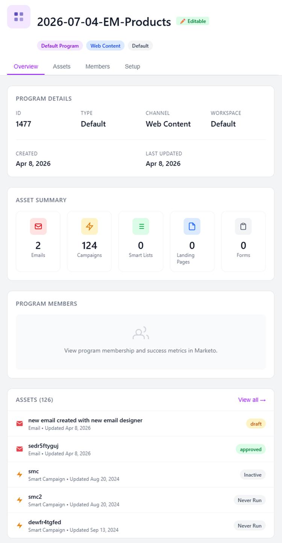Click the Web Content channel tag
Viewport: 282px width, 543px height.
pyautogui.click(x=105, y=46)
